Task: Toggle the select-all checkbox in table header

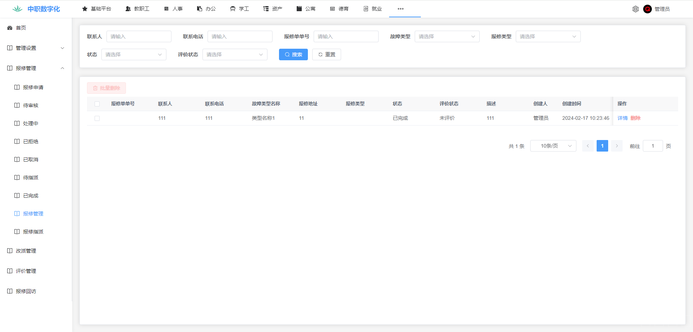Action: tap(97, 104)
